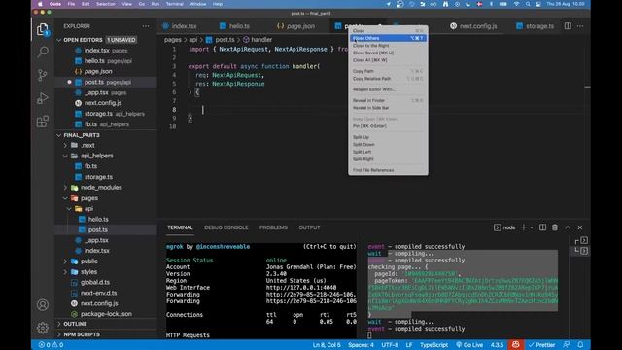Close the terminal panel

pyautogui.click(x=580, y=227)
